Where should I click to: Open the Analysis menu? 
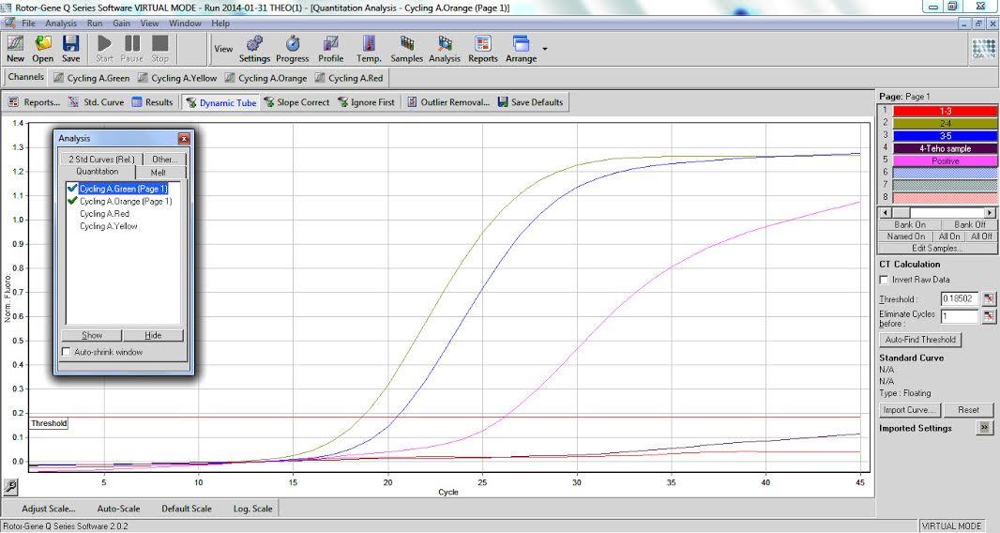[61, 23]
